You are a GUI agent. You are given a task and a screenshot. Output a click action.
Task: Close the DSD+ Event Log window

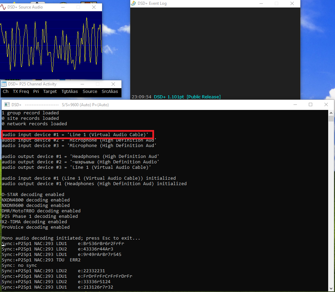click(292, 3)
